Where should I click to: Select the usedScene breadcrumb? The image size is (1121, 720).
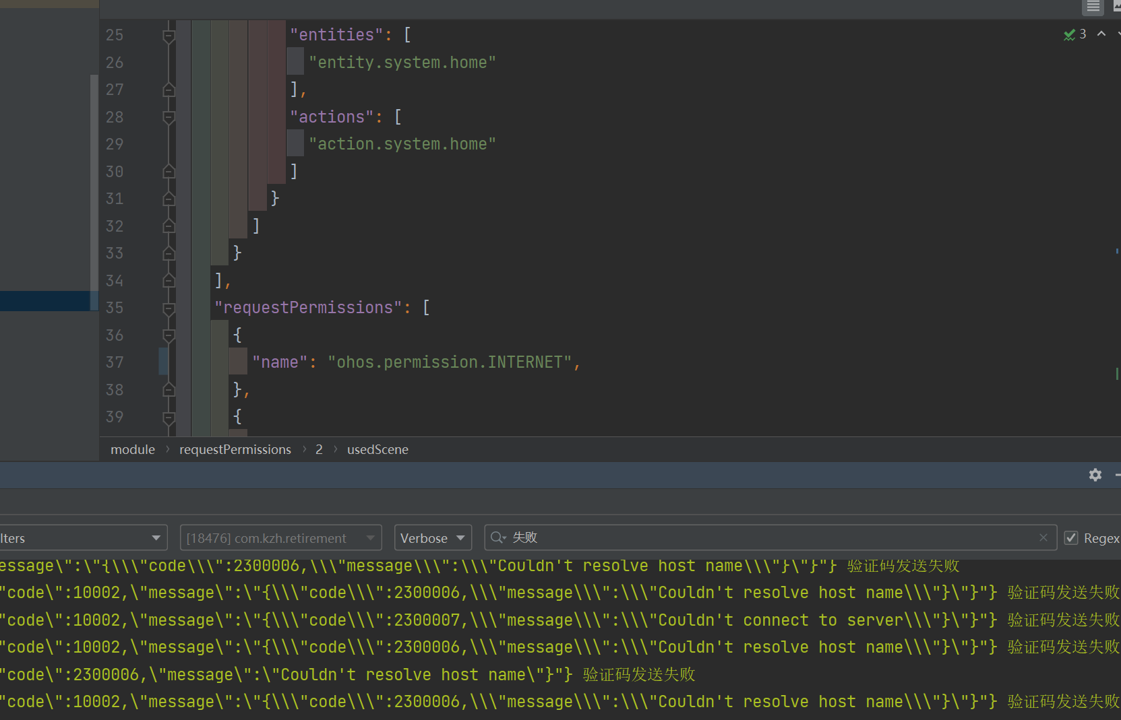377,449
